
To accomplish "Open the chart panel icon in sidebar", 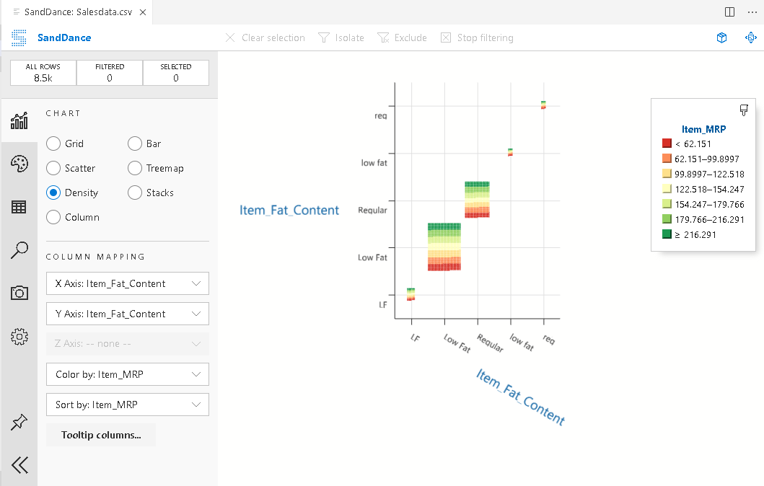I will (x=19, y=120).
